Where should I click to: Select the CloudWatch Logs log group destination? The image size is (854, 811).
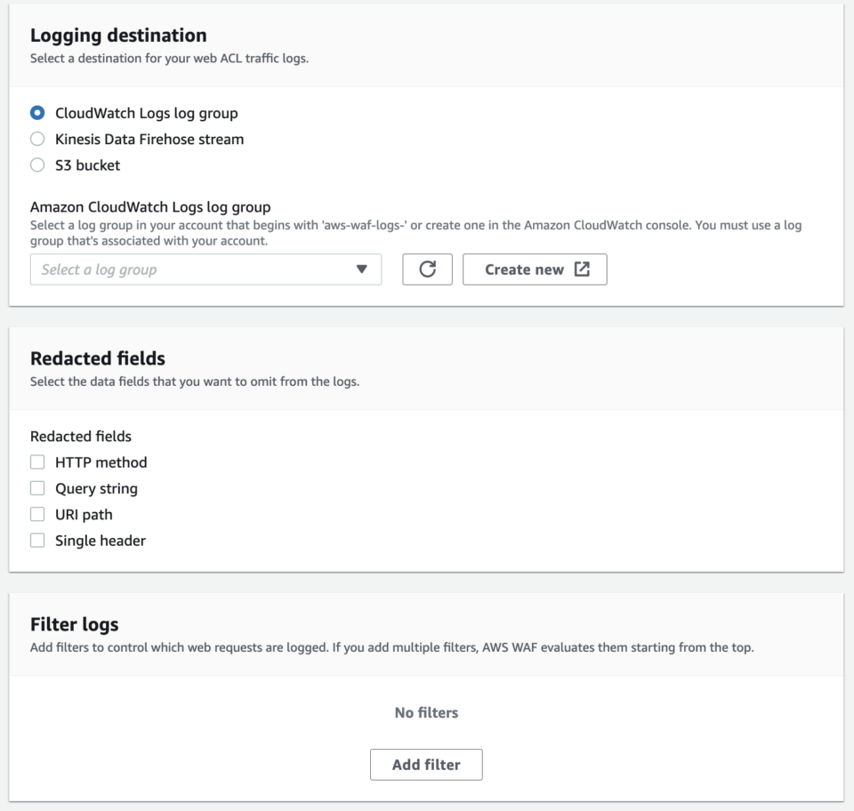pos(37,113)
